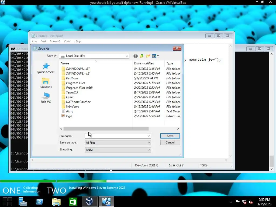This screenshot has width=276, height=207.
Task: Click the setup progress bar
Action: pyautogui.click(x=138, y=181)
